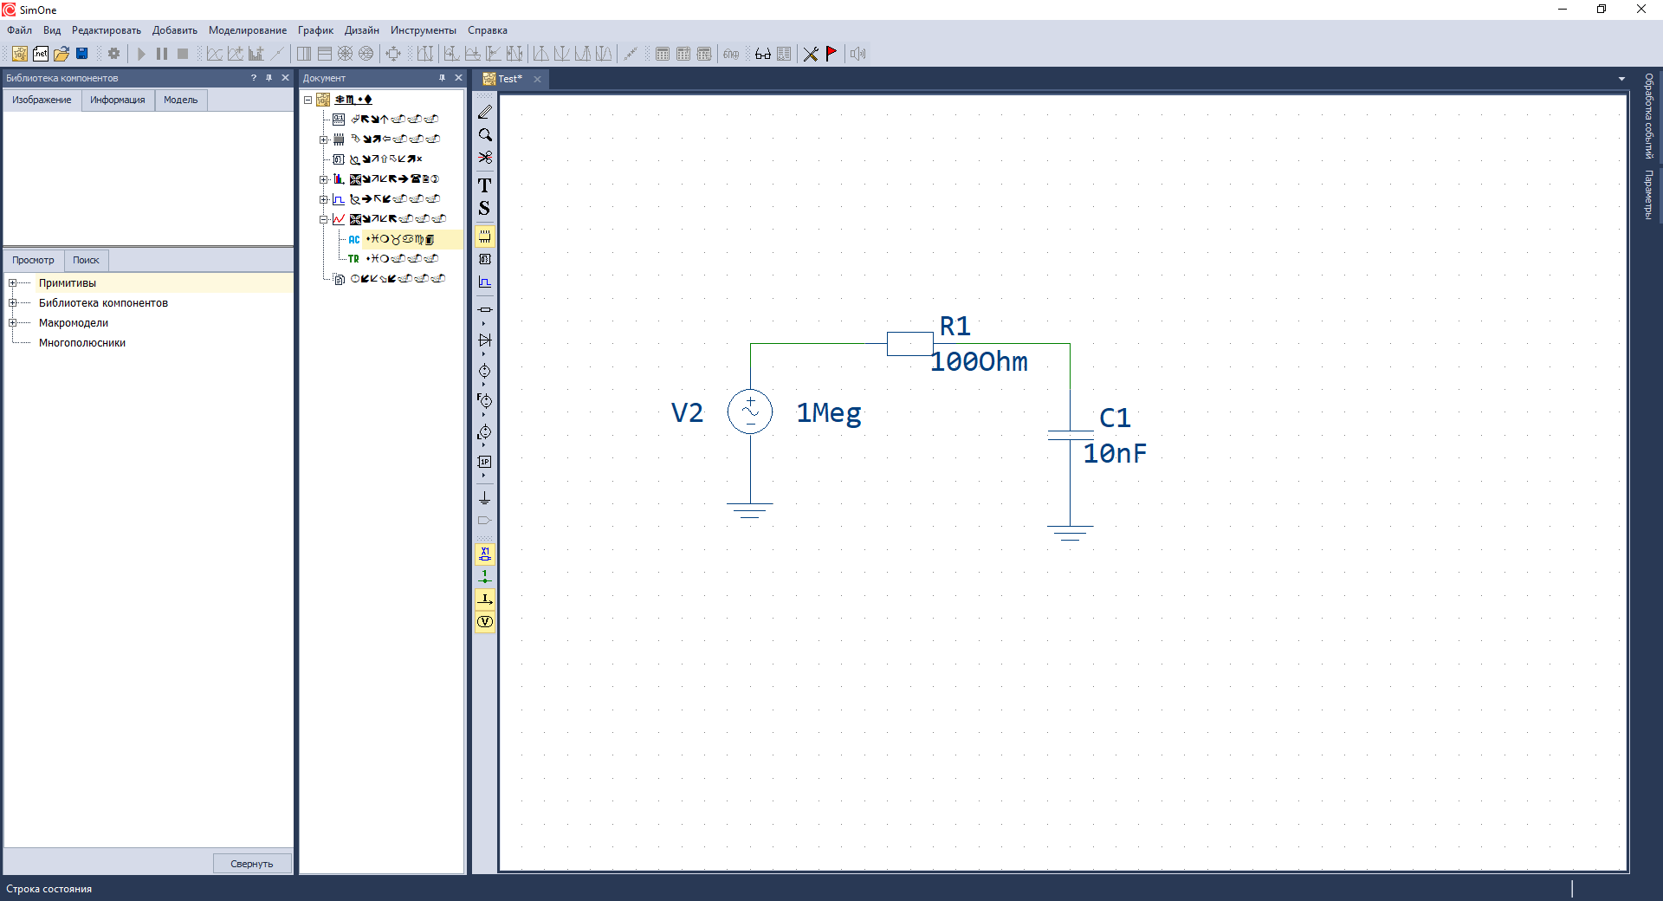Click the save diskette icon
This screenshot has height=901, width=1663.
[82, 54]
